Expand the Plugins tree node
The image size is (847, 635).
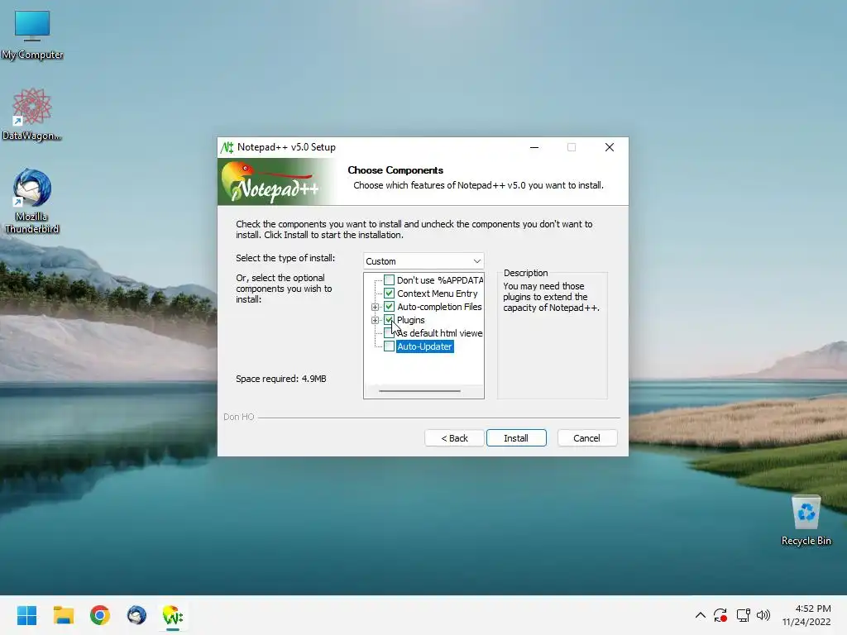(x=375, y=320)
